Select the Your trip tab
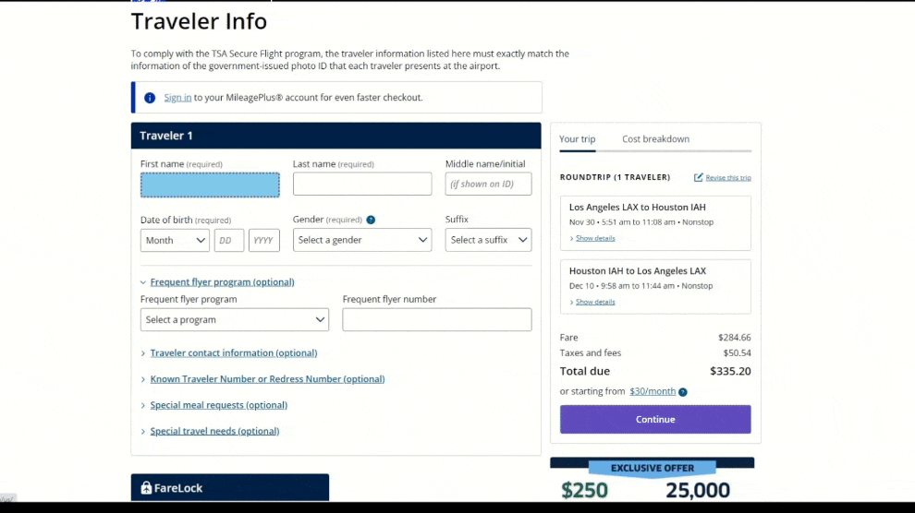This screenshot has height=513, width=915. (x=577, y=139)
